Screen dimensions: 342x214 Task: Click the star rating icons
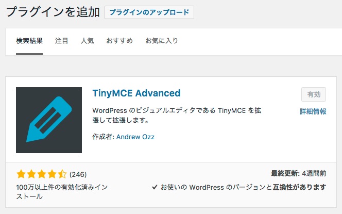point(41,174)
